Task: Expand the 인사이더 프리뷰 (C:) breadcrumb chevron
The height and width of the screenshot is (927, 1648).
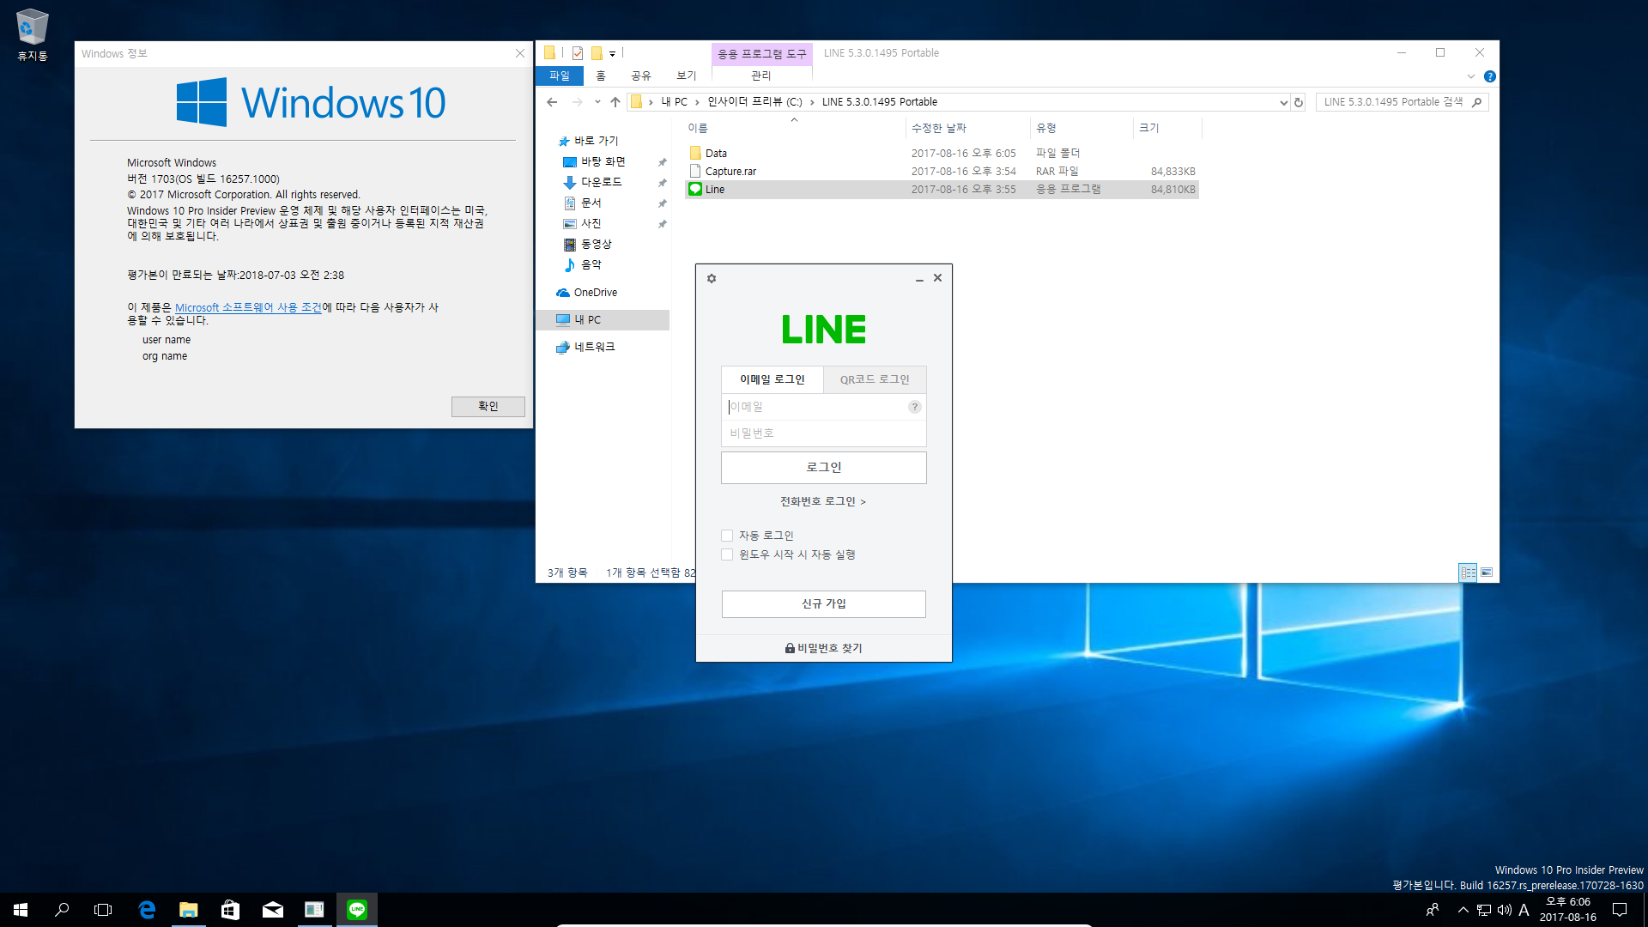Action: click(812, 102)
